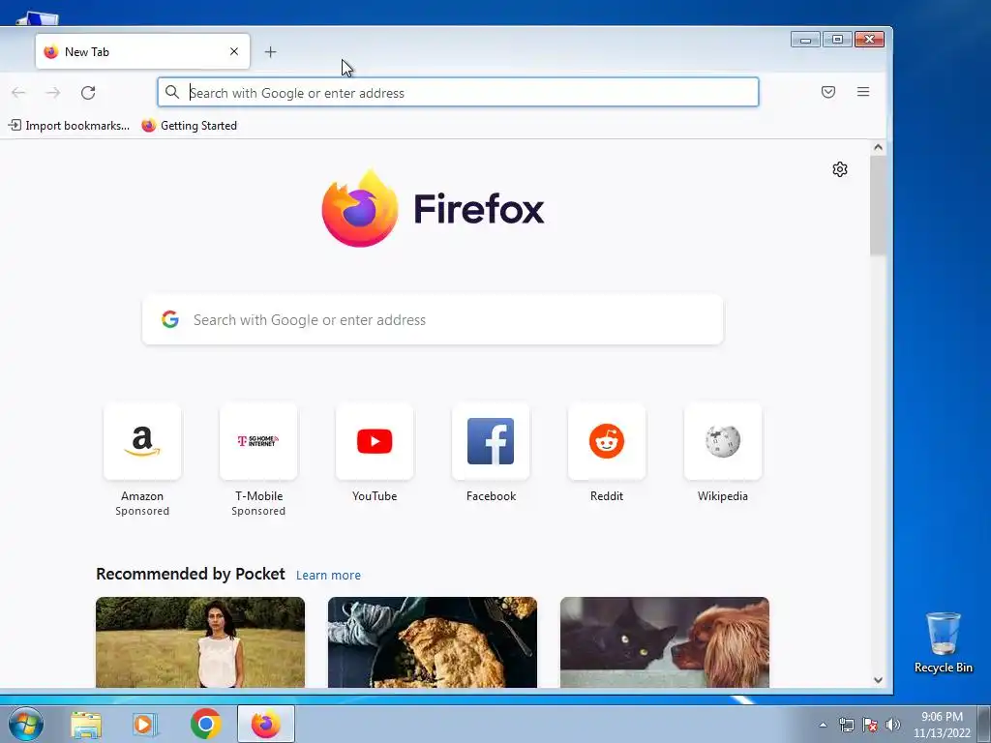Show hidden system tray icons
Screen dimensions: 991x743
click(x=823, y=725)
